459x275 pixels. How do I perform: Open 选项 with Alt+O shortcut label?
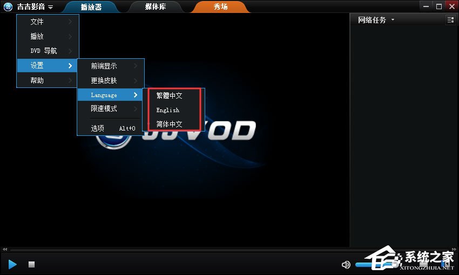click(x=111, y=128)
